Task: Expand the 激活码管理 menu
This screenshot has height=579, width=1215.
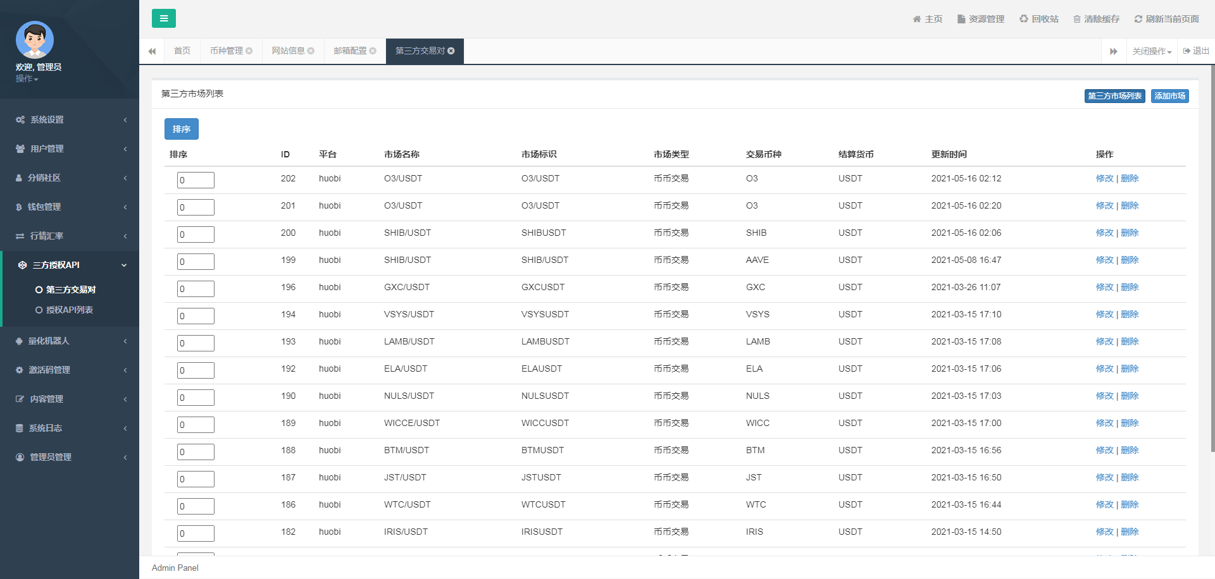Action: pyautogui.click(x=70, y=370)
